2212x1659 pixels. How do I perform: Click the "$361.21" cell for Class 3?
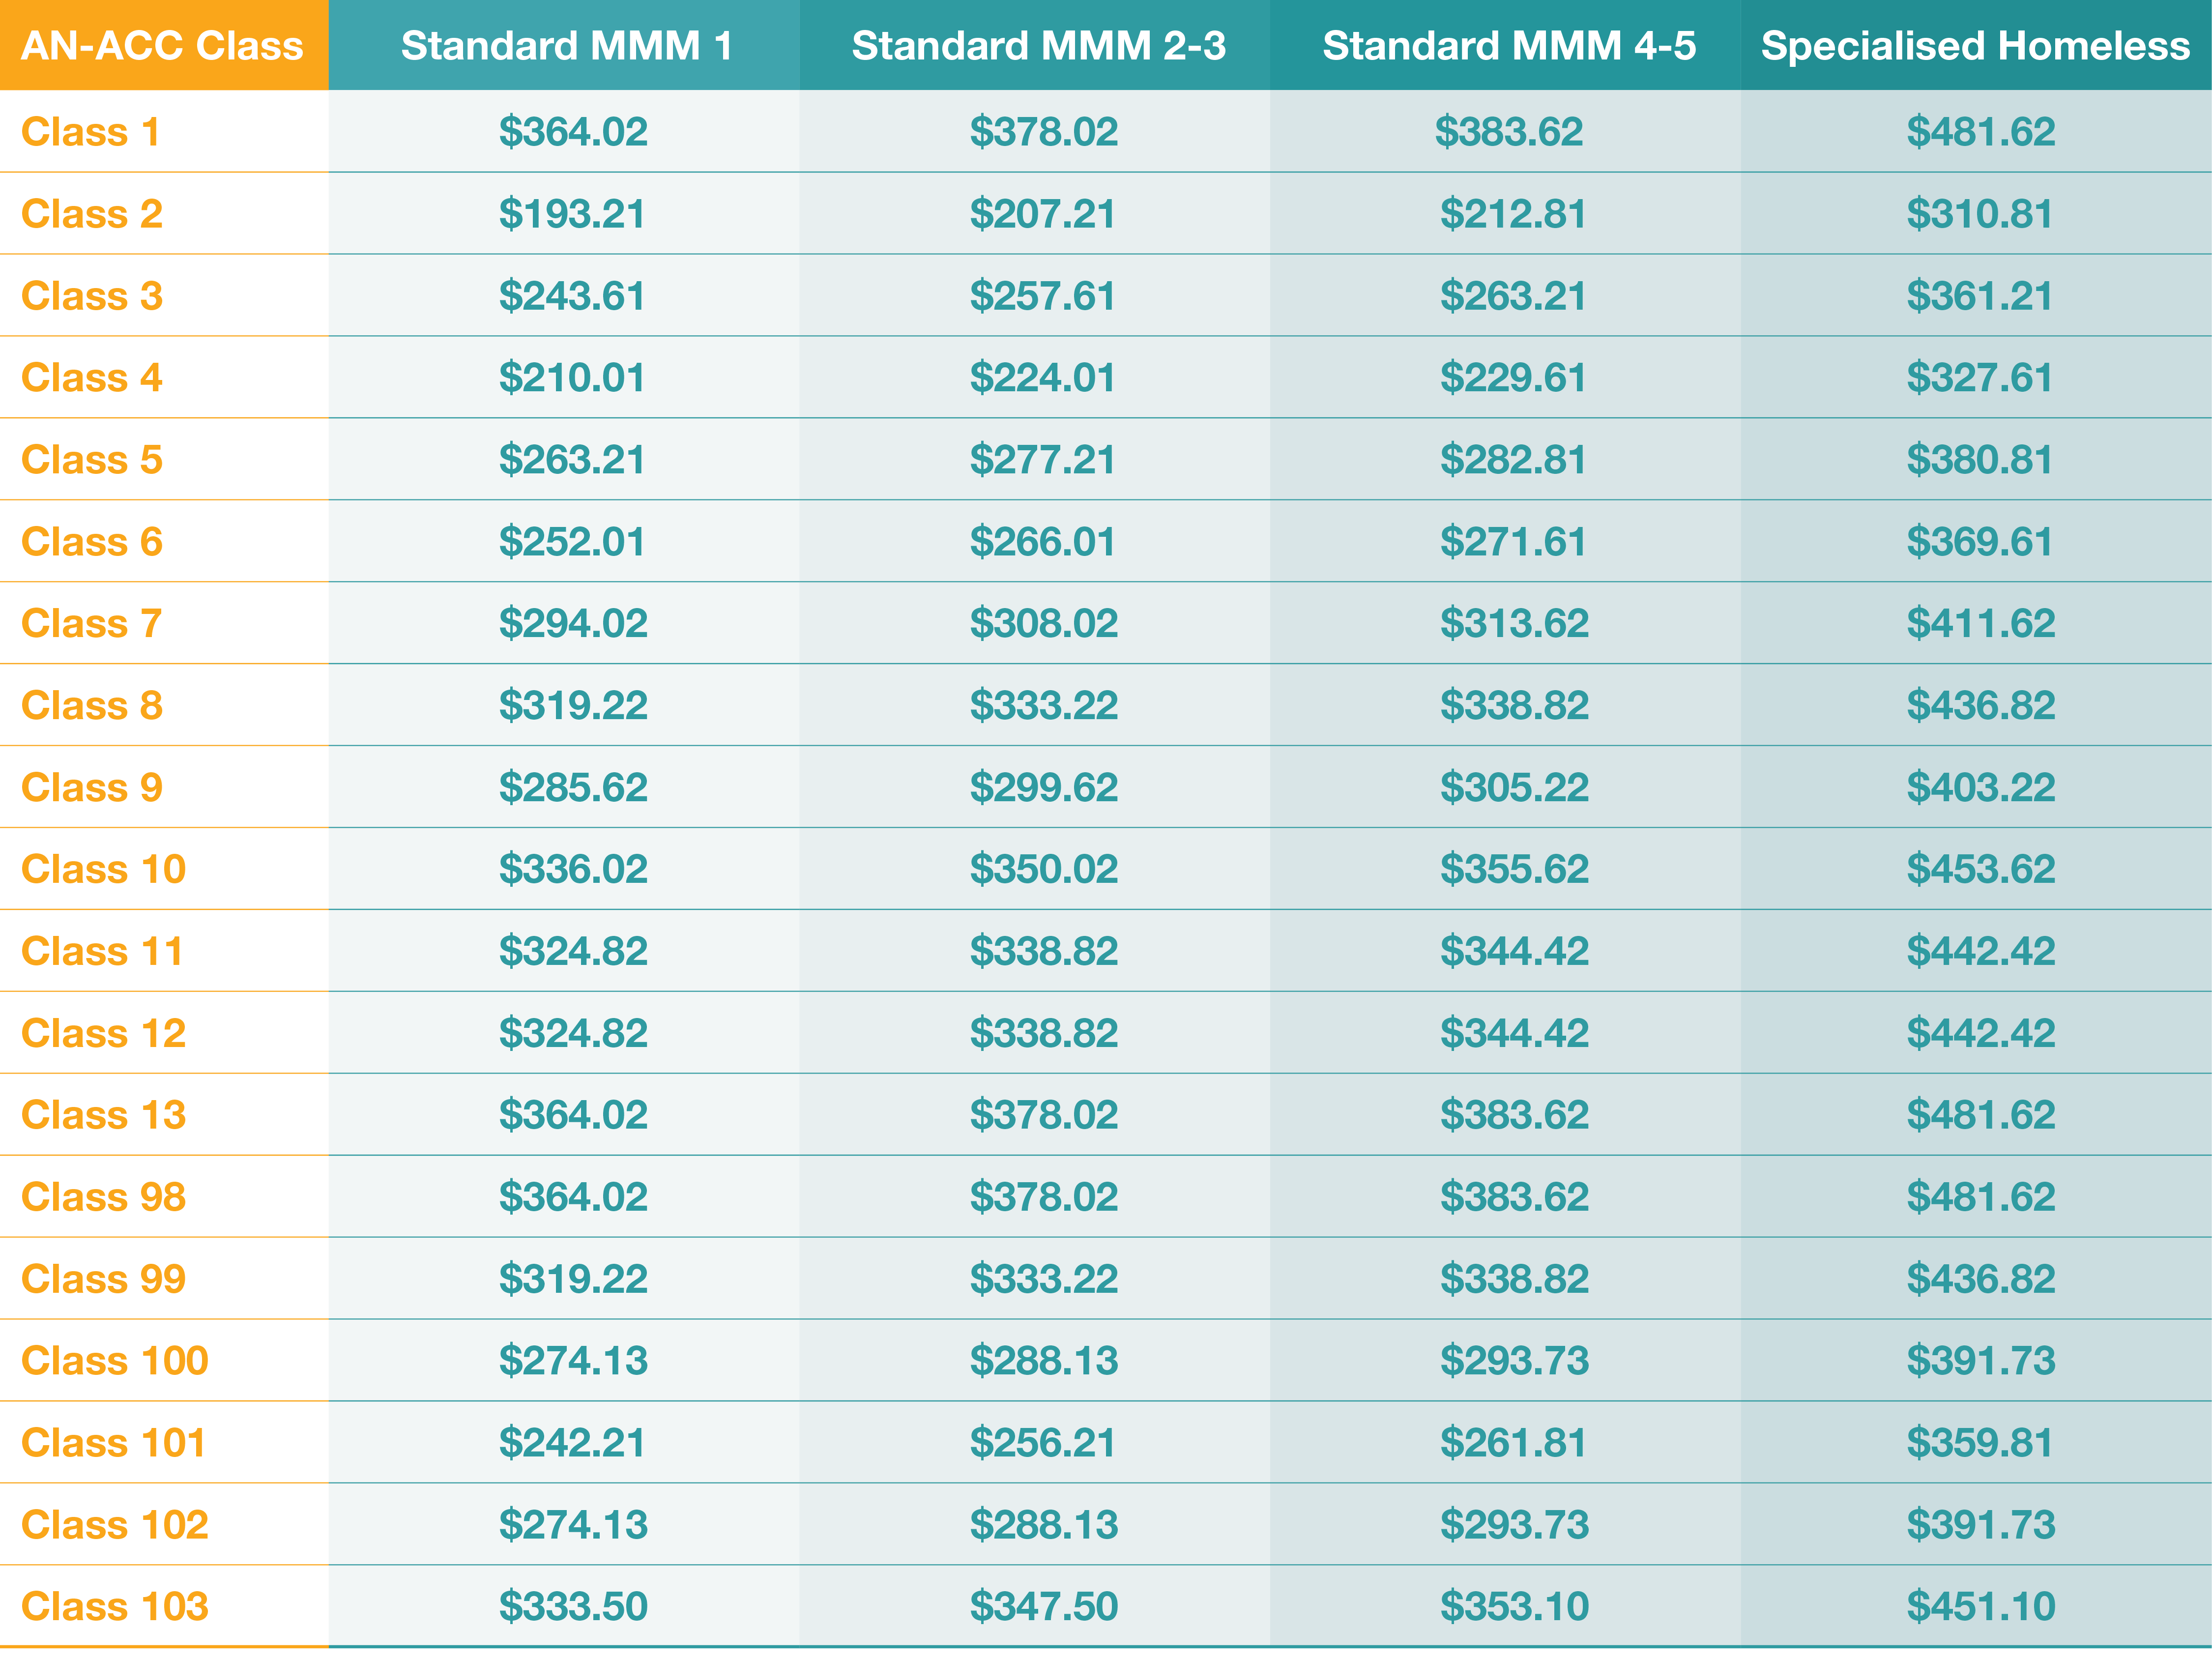click(x=1979, y=296)
